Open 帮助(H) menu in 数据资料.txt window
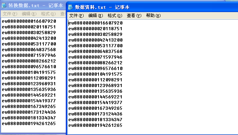The height and width of the screenshot is (135, 238). click(x=153, y=16)
